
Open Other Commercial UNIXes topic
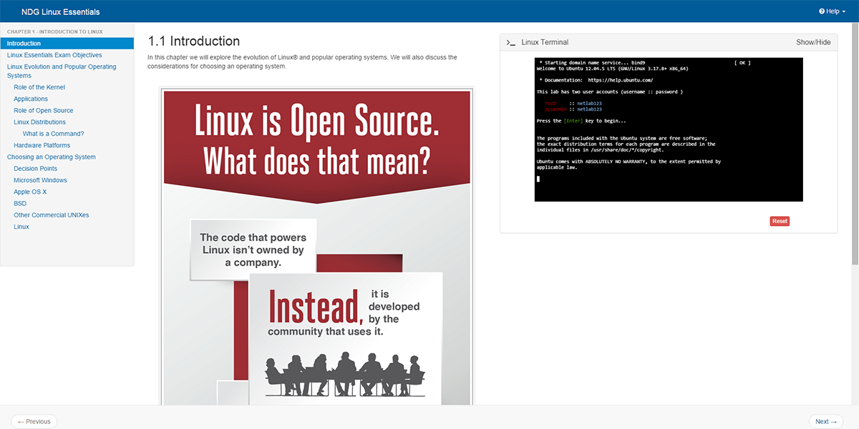pyautogui.click(x=52, y=214)
